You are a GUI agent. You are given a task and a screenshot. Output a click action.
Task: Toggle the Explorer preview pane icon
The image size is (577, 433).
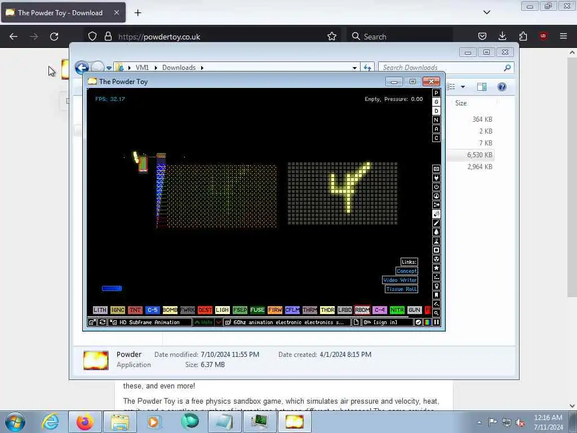click(x=482, y=87)
